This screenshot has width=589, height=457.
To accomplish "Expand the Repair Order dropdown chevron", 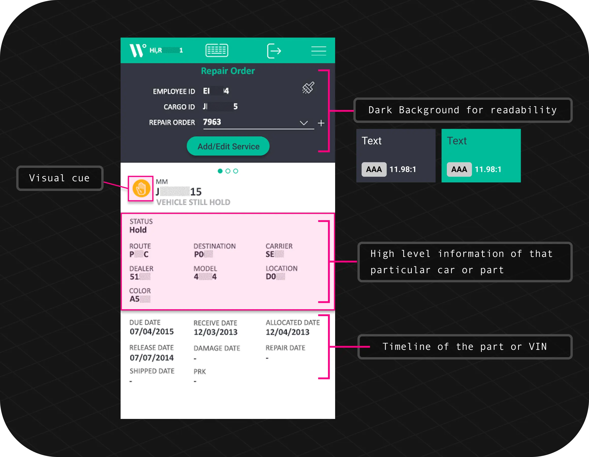I will 304,123.
